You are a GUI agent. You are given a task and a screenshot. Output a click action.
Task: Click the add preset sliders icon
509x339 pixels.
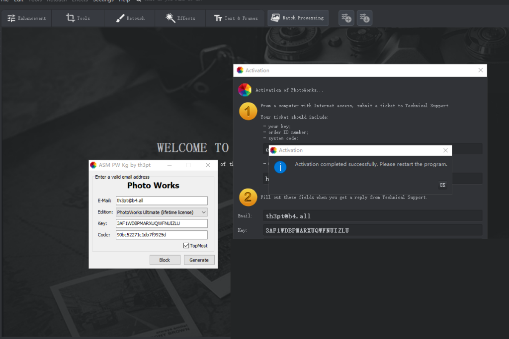[x=346, y=18]
